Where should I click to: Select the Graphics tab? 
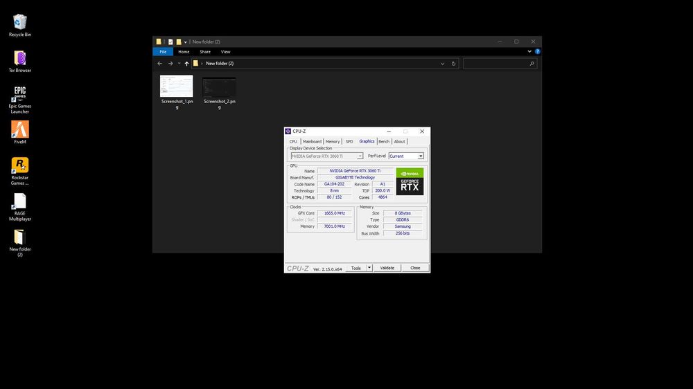tap(367, 141)
